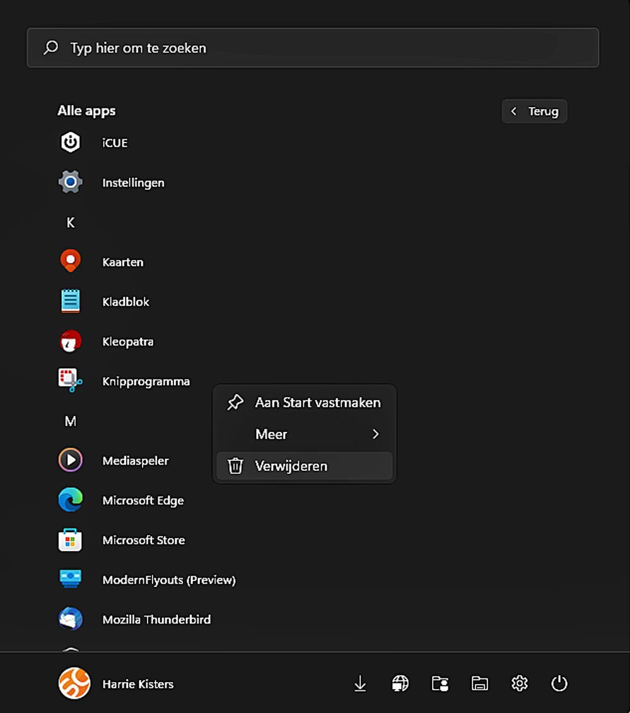
Task: Launch Kleopatra via its icon
Action: point(71,341)
